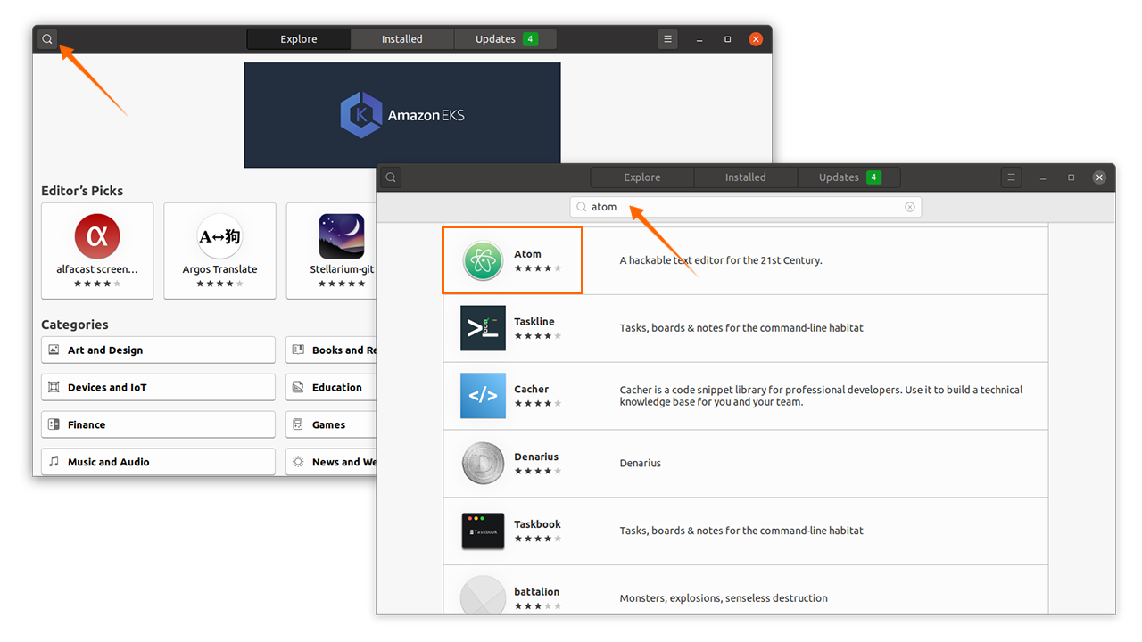
Task: Maximize the front search window
Action: pyautogui.click(x=1072, y=177)
